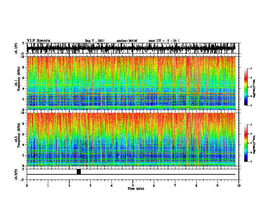
Task: Click inside the ch.2 spectrogram panel
Action: [x=131, y=139]
